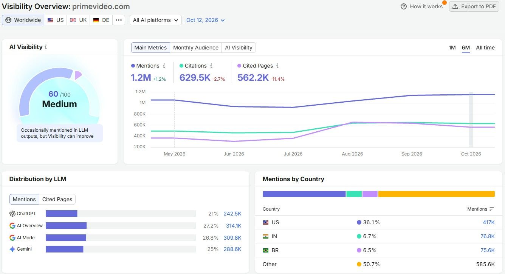Viewport: 505px width, 274px height.
Task: Click the Export to PDF button
Action: [474, 6]
